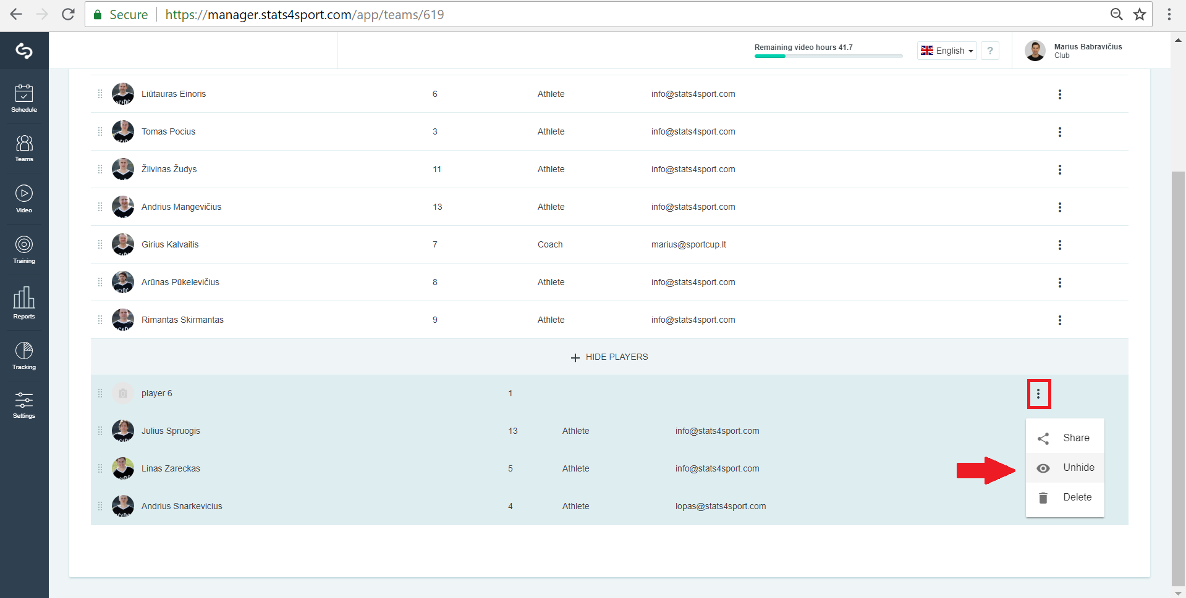Open options menu for Girius Kalvaitis

coord(1060,245)
